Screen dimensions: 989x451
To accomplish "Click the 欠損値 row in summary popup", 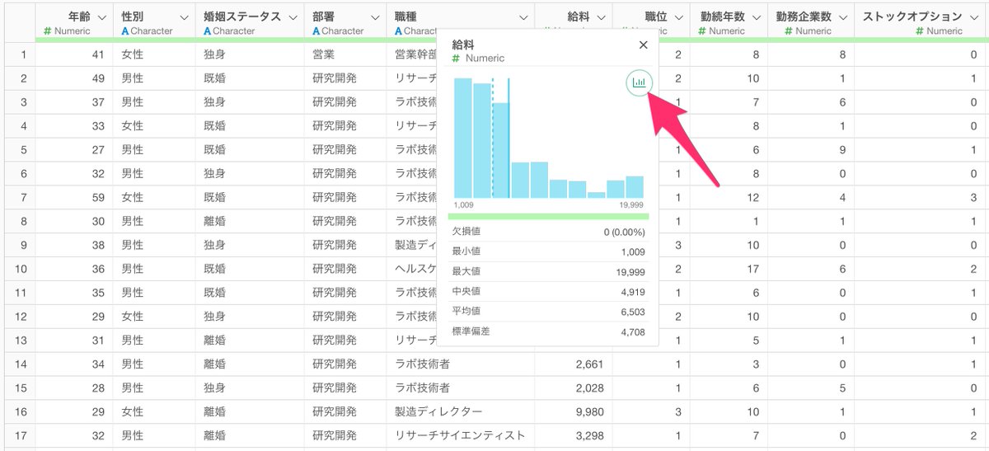I will [x=548, y=233].
